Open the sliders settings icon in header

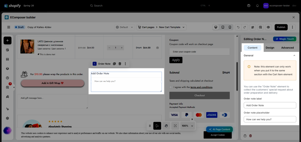click(x=252, y=27)
